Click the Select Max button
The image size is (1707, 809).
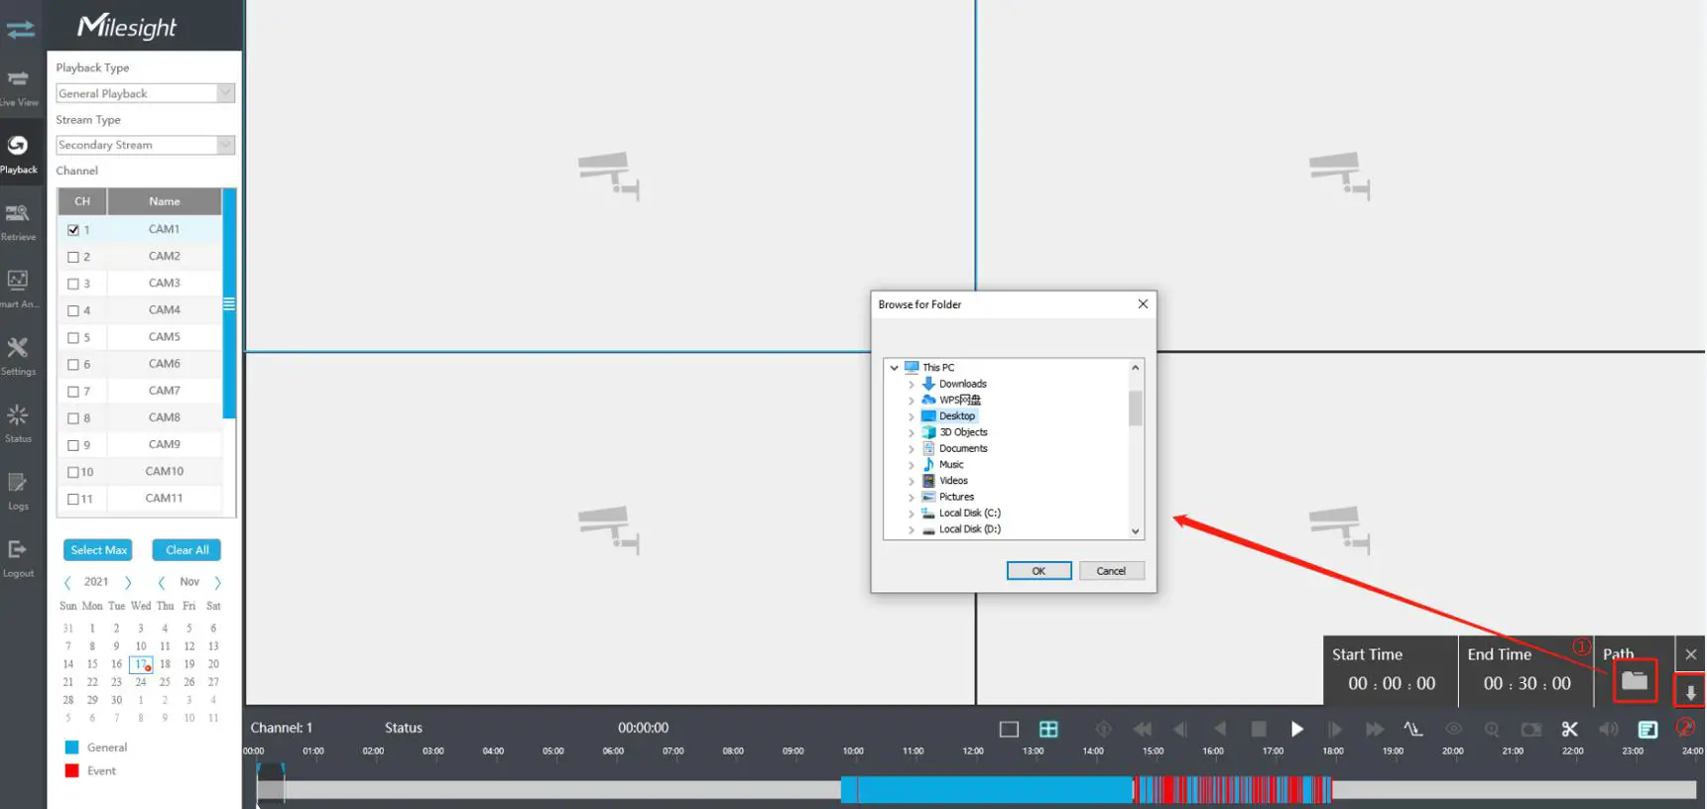pyautogui.click(x=99, y=550)
